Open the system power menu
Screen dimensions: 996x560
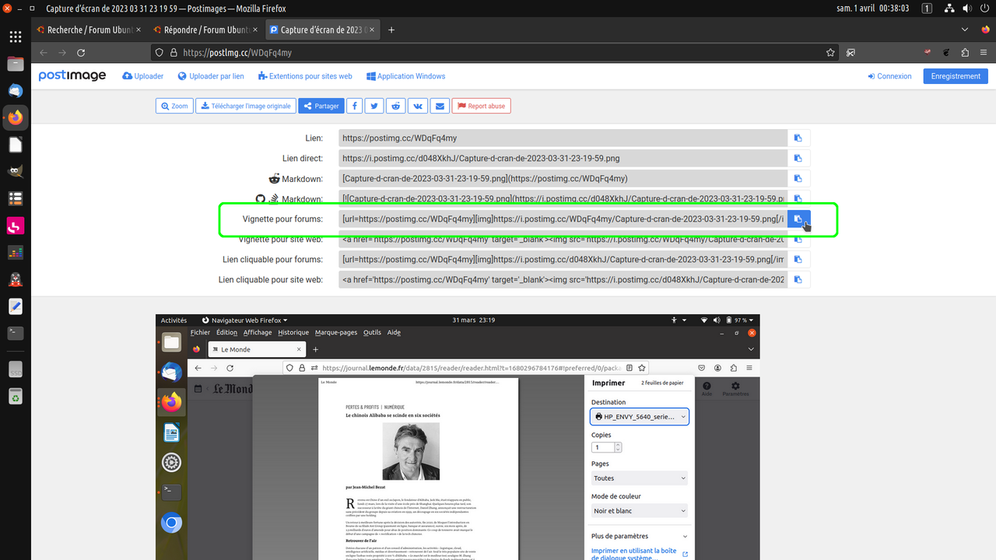point(987,9)
